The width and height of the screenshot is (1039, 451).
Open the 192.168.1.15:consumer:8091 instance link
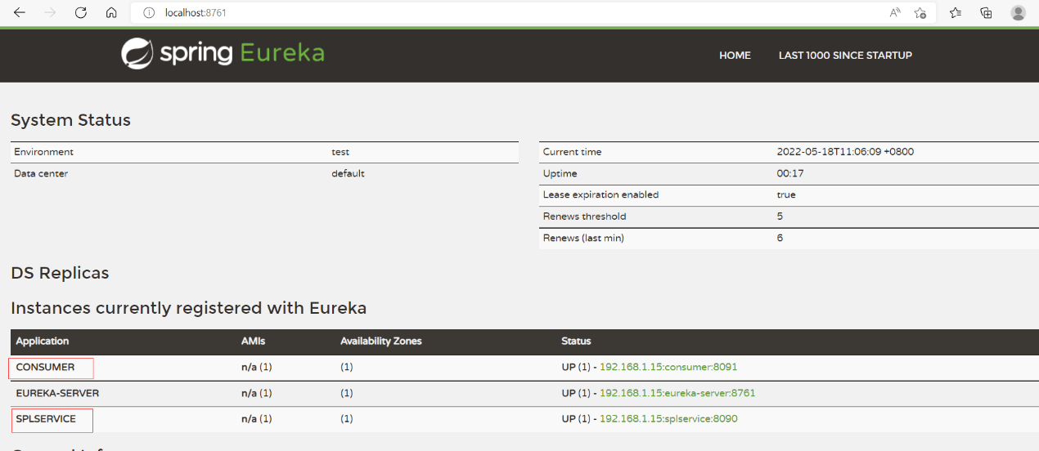click(x=668, y=367)
